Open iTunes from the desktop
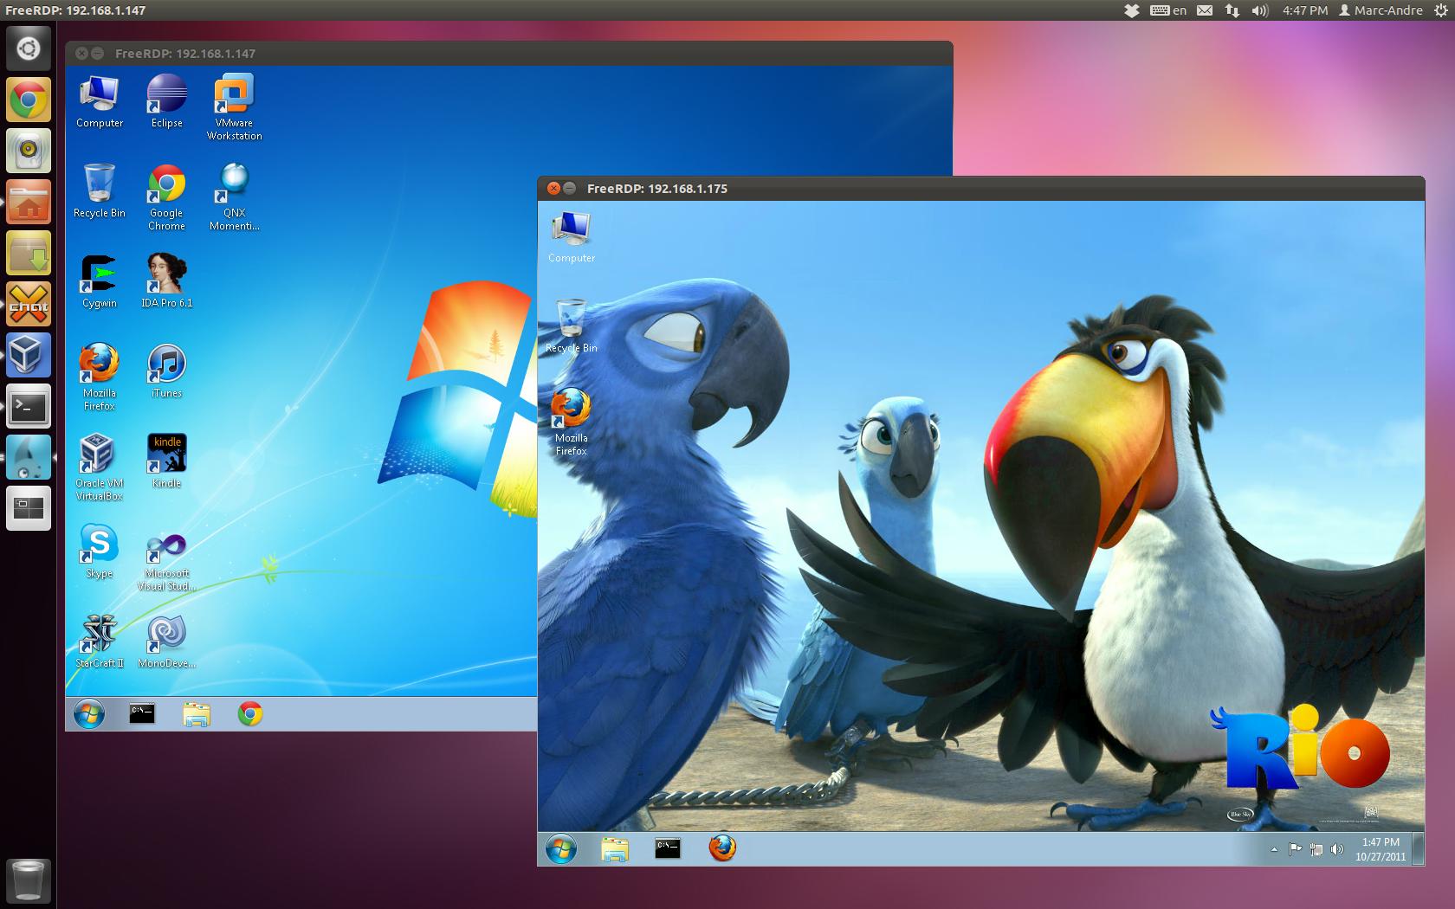Screen dimensions: 1455x909 coord(165,364)
